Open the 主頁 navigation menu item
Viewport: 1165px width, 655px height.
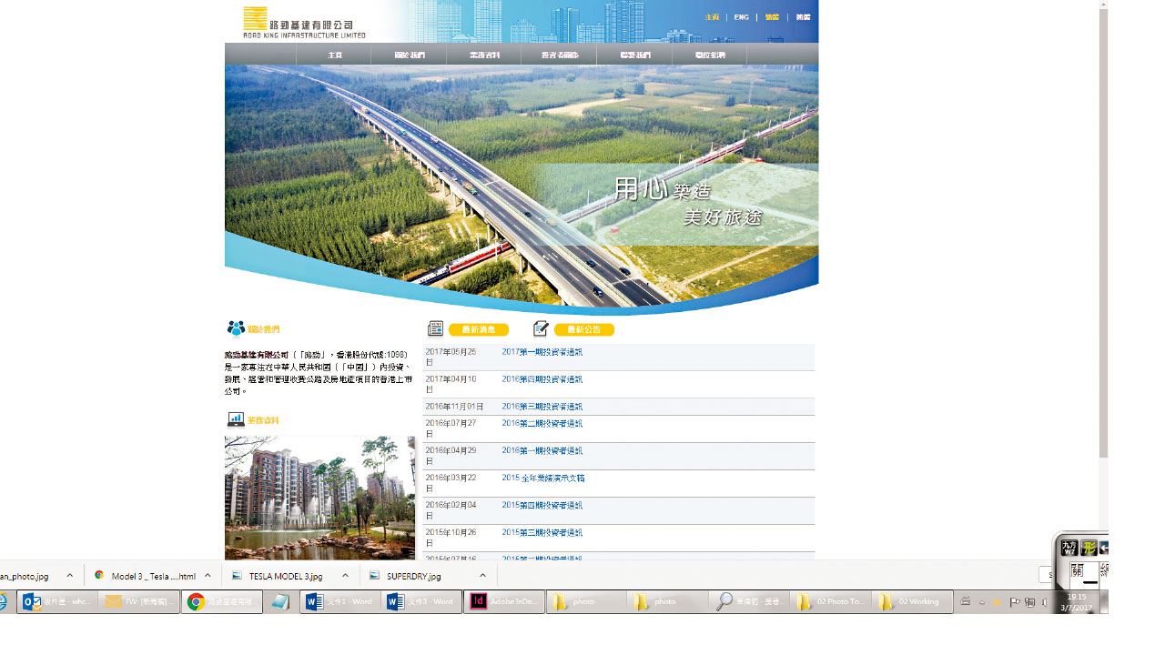coord(334,55)
